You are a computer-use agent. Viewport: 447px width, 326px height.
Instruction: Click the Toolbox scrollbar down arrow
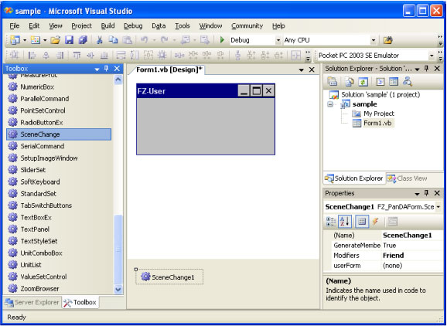118,289
